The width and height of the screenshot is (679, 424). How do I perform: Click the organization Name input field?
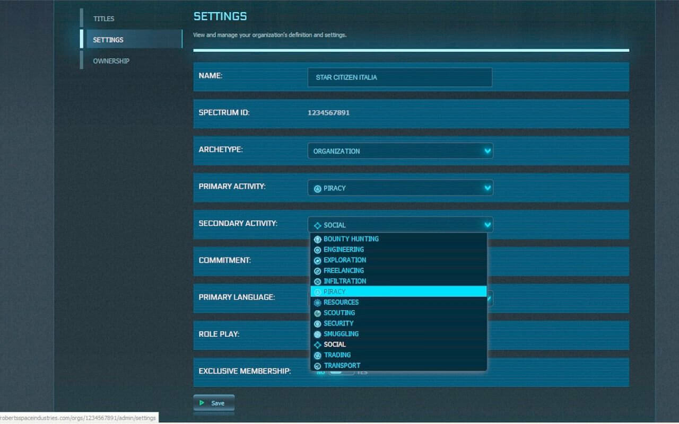click(x=399, y=77)
